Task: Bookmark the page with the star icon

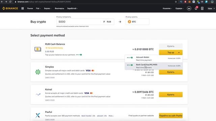Action: click(x=176, y=2)
